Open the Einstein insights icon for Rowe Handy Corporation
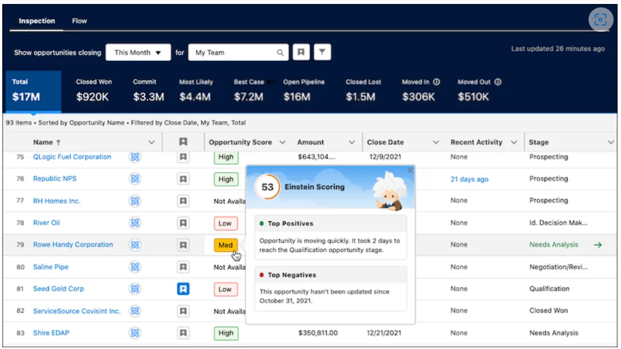The image size is (621, 349). (135, 245)
